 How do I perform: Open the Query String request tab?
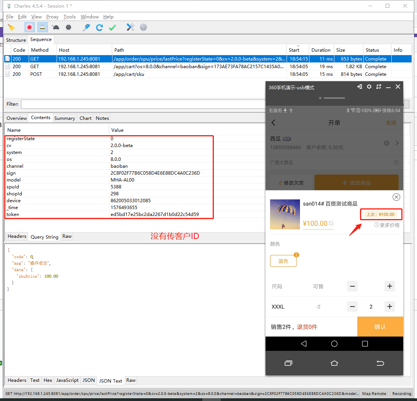tap(44, 237)
